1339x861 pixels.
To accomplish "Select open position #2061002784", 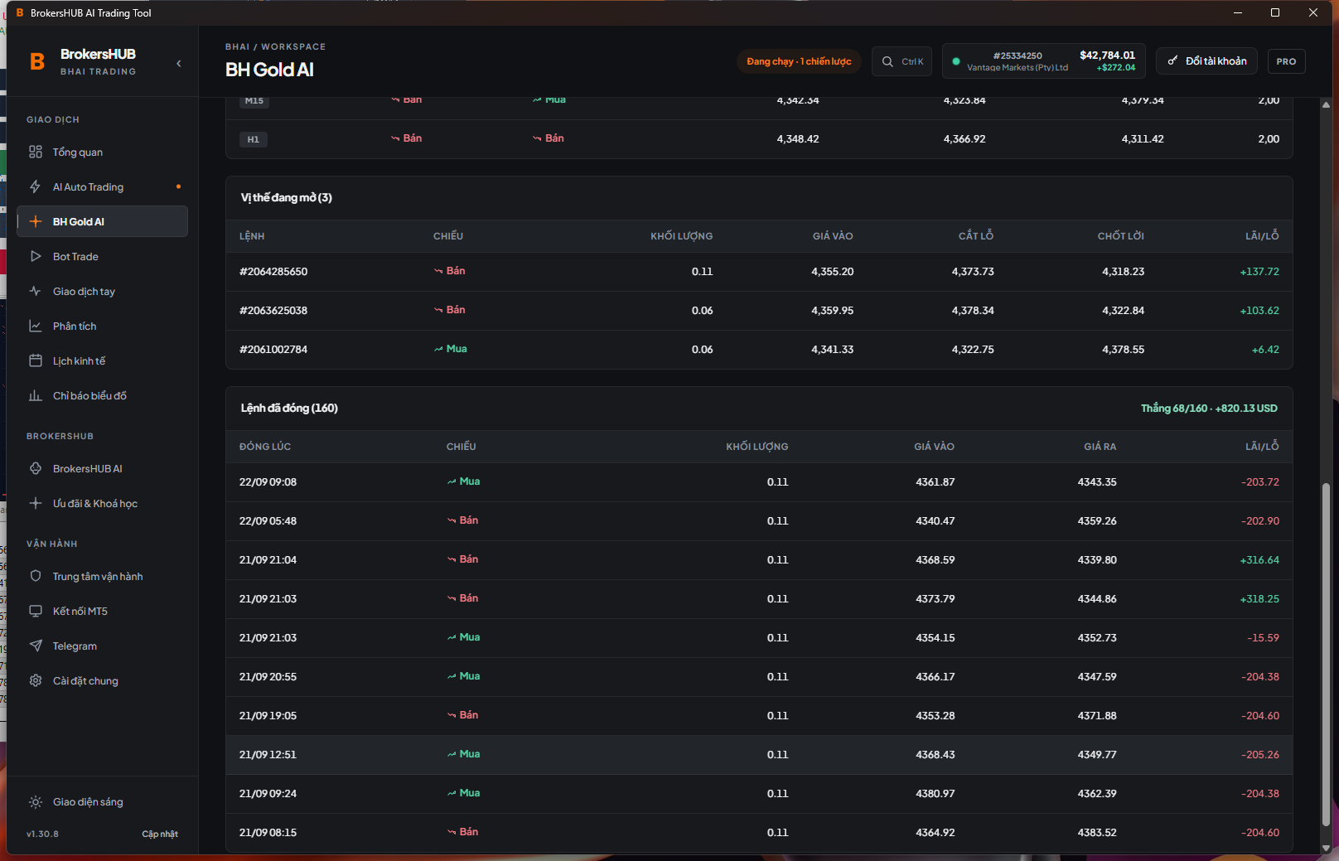I will [759, 350].
